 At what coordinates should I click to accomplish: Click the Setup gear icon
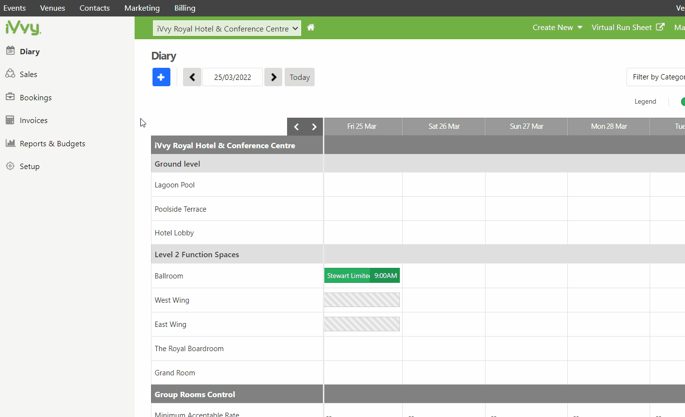(x=10, y=166)
